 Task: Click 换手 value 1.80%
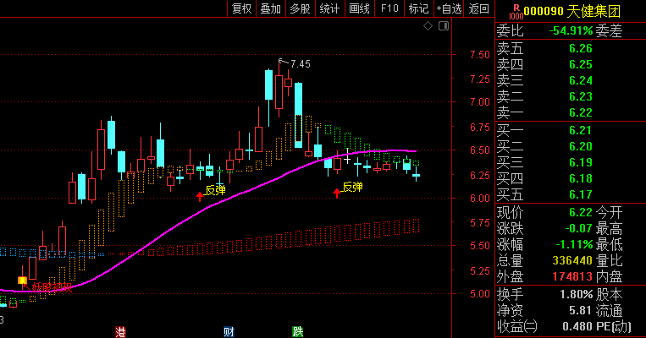(x=576, y=294)
